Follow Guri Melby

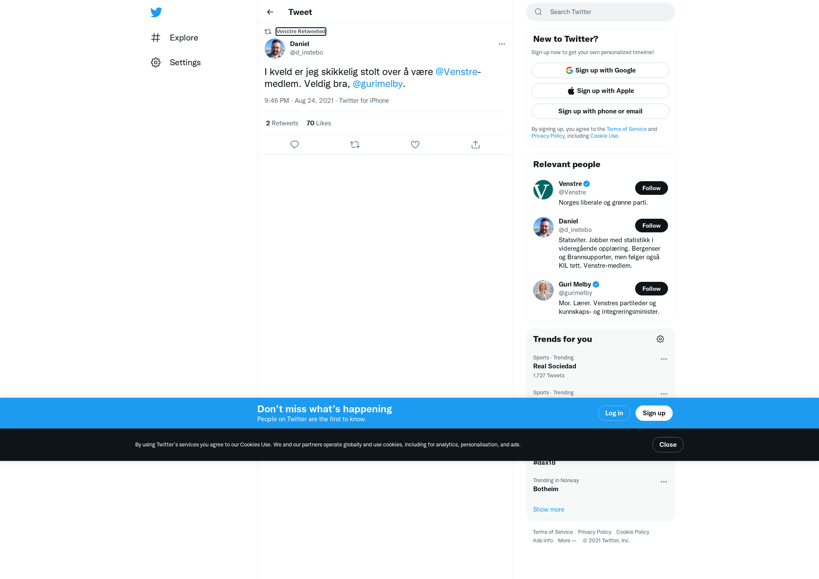pos(651,289)
